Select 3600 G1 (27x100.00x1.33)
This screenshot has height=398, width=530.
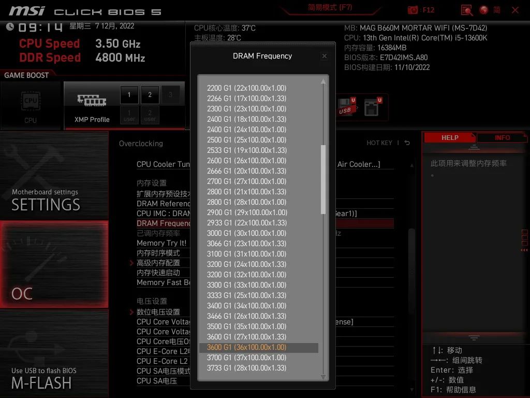(246, 337)
